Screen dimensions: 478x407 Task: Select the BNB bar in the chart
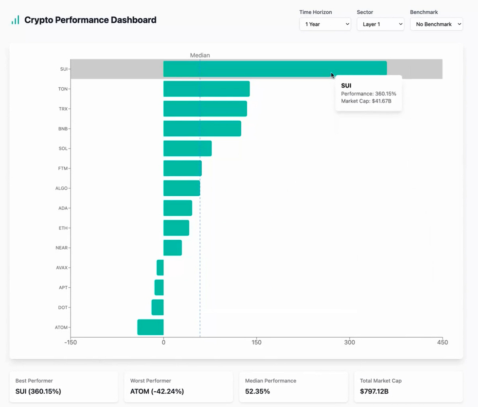coord(202,129)
